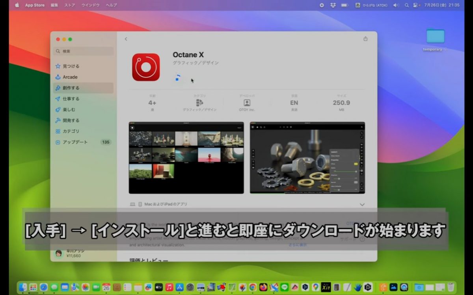This screenshot has height=295, width=473.
Task: Open Music in the Dock
Action: [169, 287]
